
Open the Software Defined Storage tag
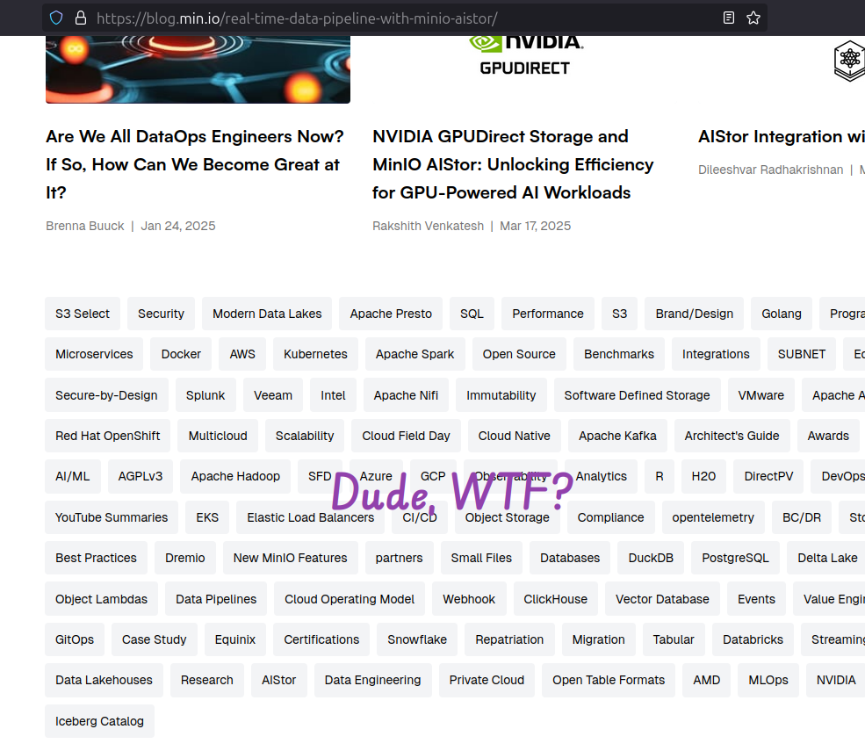pyautogui.click(x=638, y=395)
